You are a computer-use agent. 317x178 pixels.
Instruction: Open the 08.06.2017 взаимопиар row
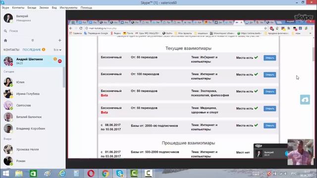[x=269, y=126]
